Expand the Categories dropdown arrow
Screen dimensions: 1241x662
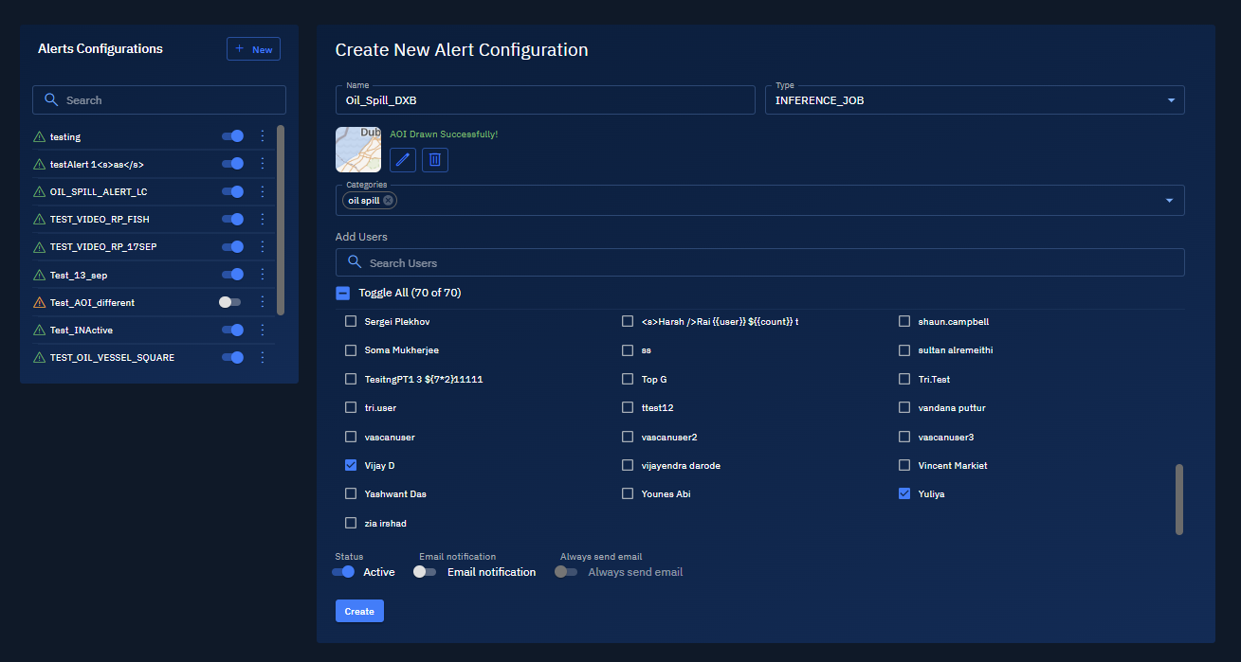[x=1169, y=201]
